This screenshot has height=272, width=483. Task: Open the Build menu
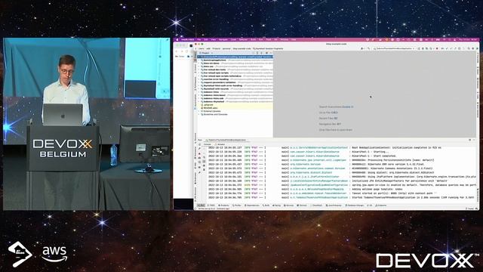pyautogui.click(x=253, y=39)
